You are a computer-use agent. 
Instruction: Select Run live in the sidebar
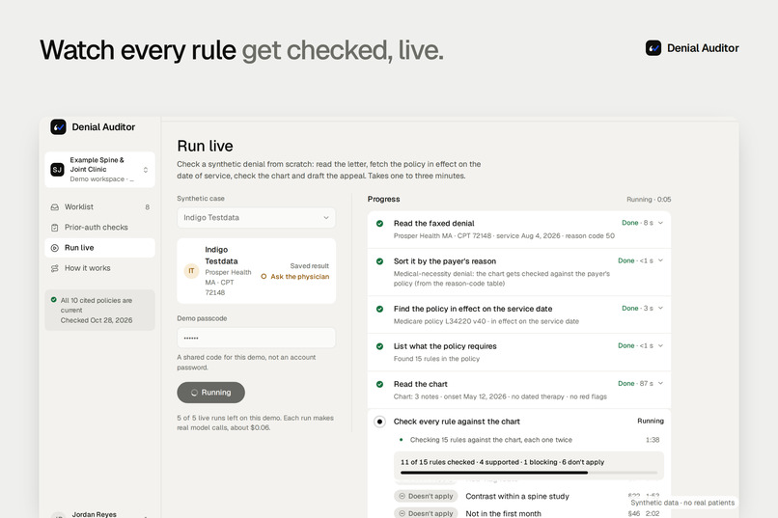click(99, 248)
